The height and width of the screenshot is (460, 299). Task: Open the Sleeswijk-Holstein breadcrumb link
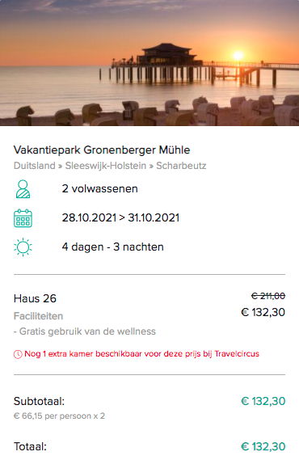106,166
